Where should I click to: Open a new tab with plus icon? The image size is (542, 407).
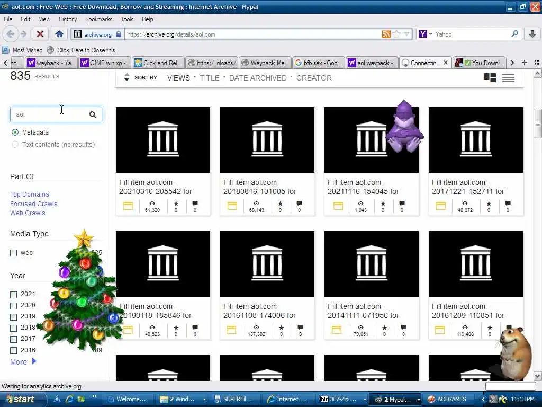[525, 63]
